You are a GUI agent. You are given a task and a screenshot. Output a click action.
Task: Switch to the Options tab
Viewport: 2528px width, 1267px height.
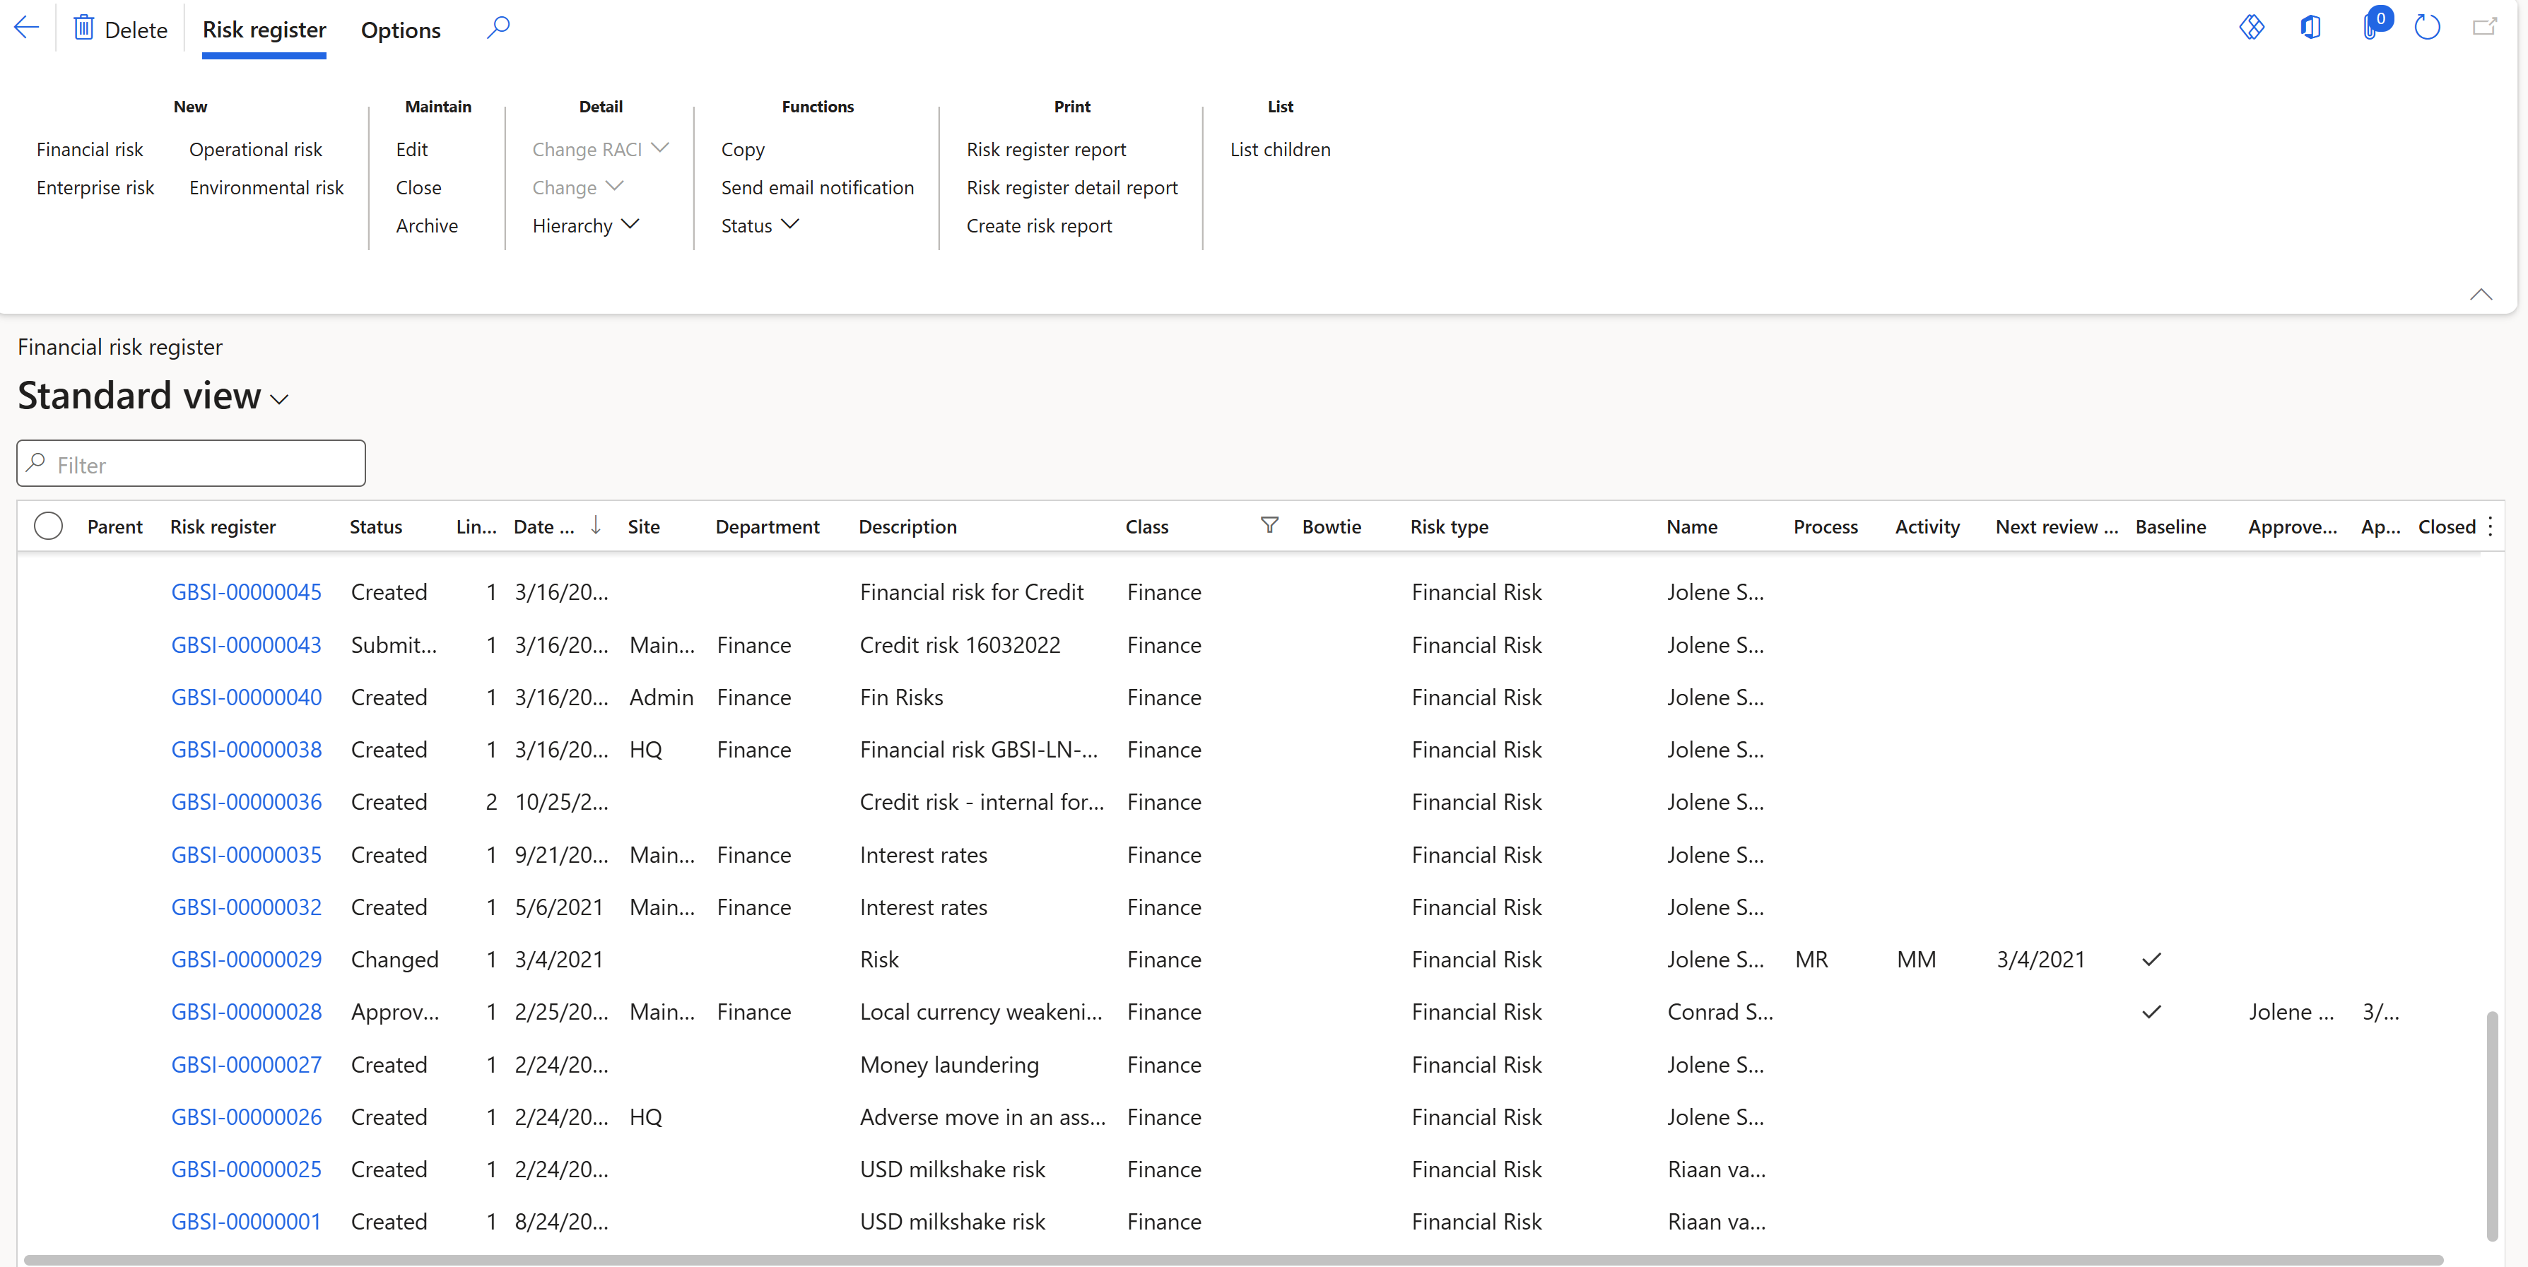point(401,30)
